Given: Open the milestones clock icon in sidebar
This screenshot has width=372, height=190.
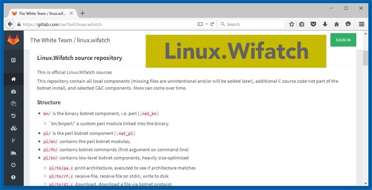Looking at the screenshot, I should point(14,165).
